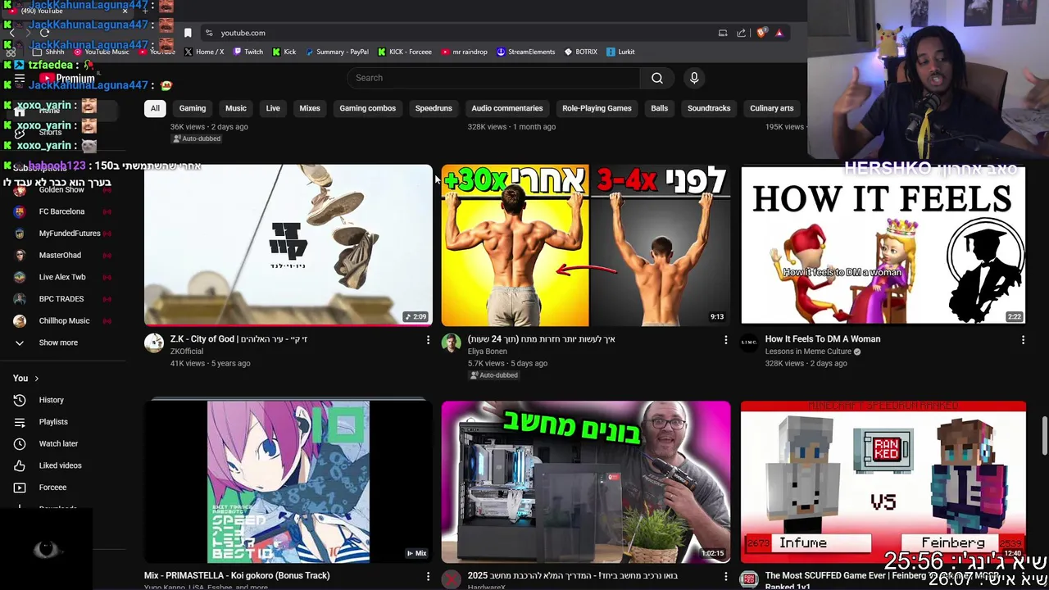Select the Gaming filter chip
This screenshot has height=590, width=1049.
[x=193, y=108]
